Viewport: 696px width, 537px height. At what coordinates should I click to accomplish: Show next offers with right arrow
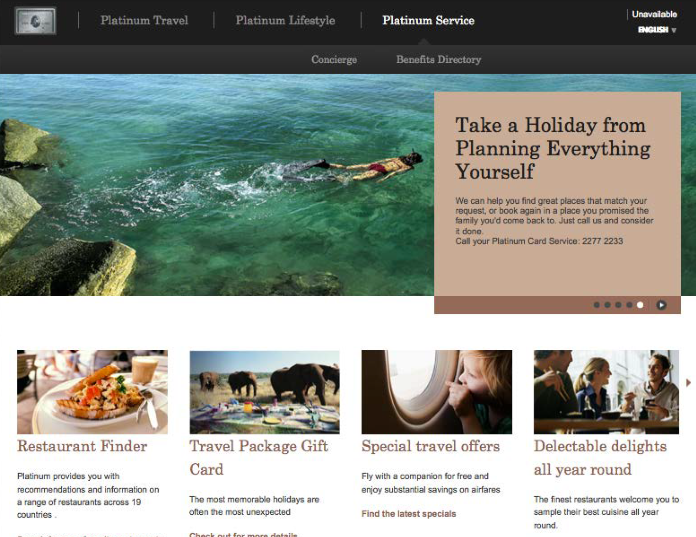(688, 383)
